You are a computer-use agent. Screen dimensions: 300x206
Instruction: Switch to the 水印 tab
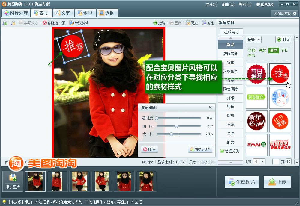click(85, 13)
